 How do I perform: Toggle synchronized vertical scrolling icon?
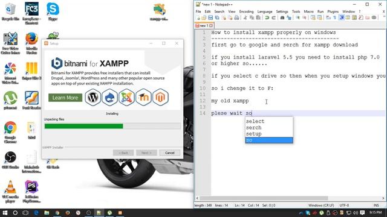click(x=313, y=17)
